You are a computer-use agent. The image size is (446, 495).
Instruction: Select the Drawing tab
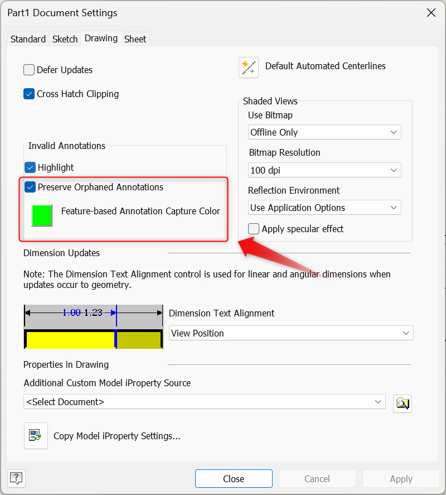[x=101, y=38]
